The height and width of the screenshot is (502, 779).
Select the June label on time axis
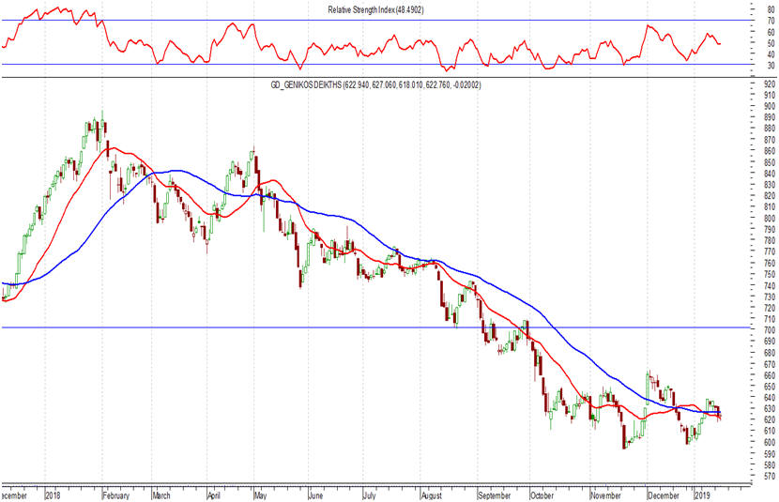pos(315,495)
